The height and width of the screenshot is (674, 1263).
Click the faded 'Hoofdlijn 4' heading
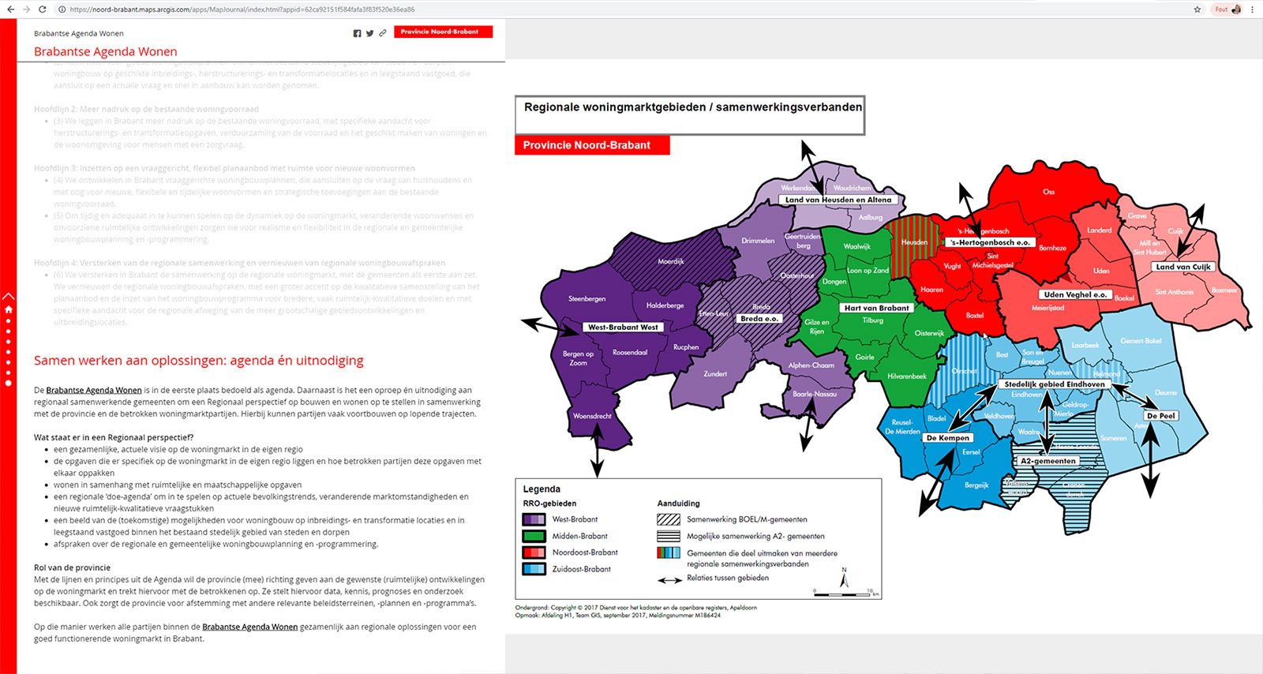point(239,263)
